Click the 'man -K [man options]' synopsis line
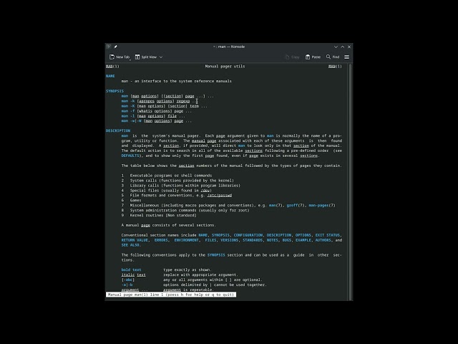 click(165, 106)
